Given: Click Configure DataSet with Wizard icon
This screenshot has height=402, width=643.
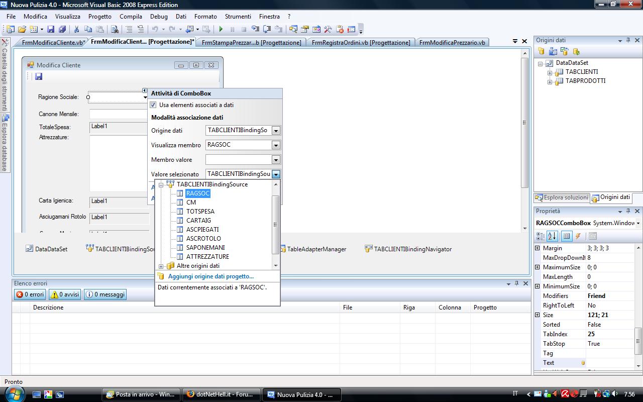Looking at the screenshot, I should tap(564, 51).
